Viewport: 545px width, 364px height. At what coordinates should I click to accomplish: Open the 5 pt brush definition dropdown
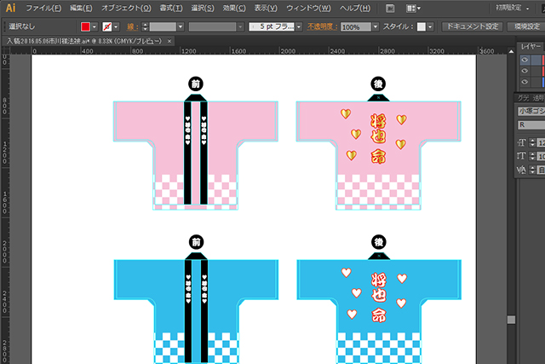pyautogui.click(x=299, y=26)
